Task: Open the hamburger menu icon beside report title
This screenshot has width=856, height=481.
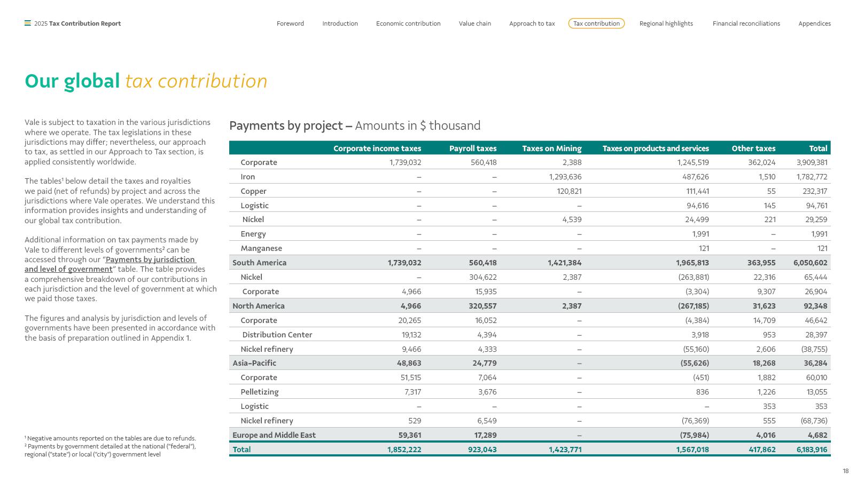Action: [28, 23]
